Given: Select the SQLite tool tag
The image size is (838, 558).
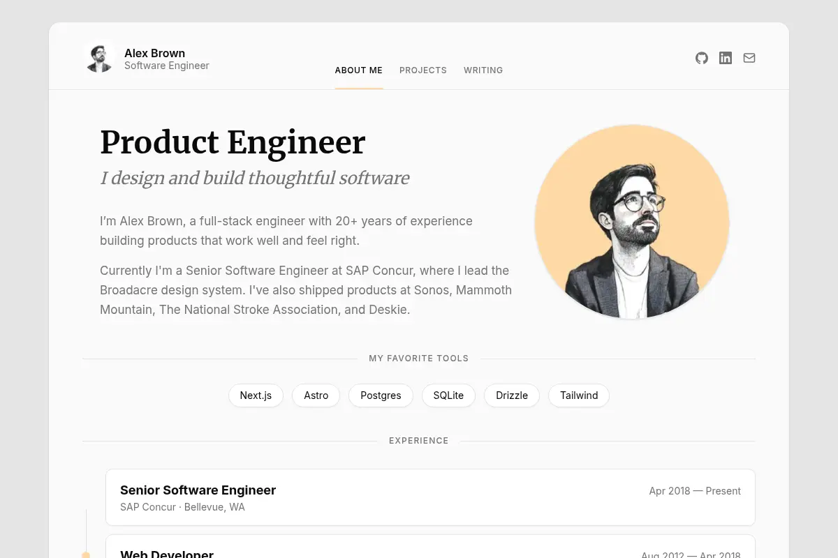Looking at the screenshot, I should tap(448, 395).
